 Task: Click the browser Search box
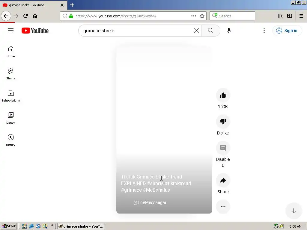(x=232, y=16)
